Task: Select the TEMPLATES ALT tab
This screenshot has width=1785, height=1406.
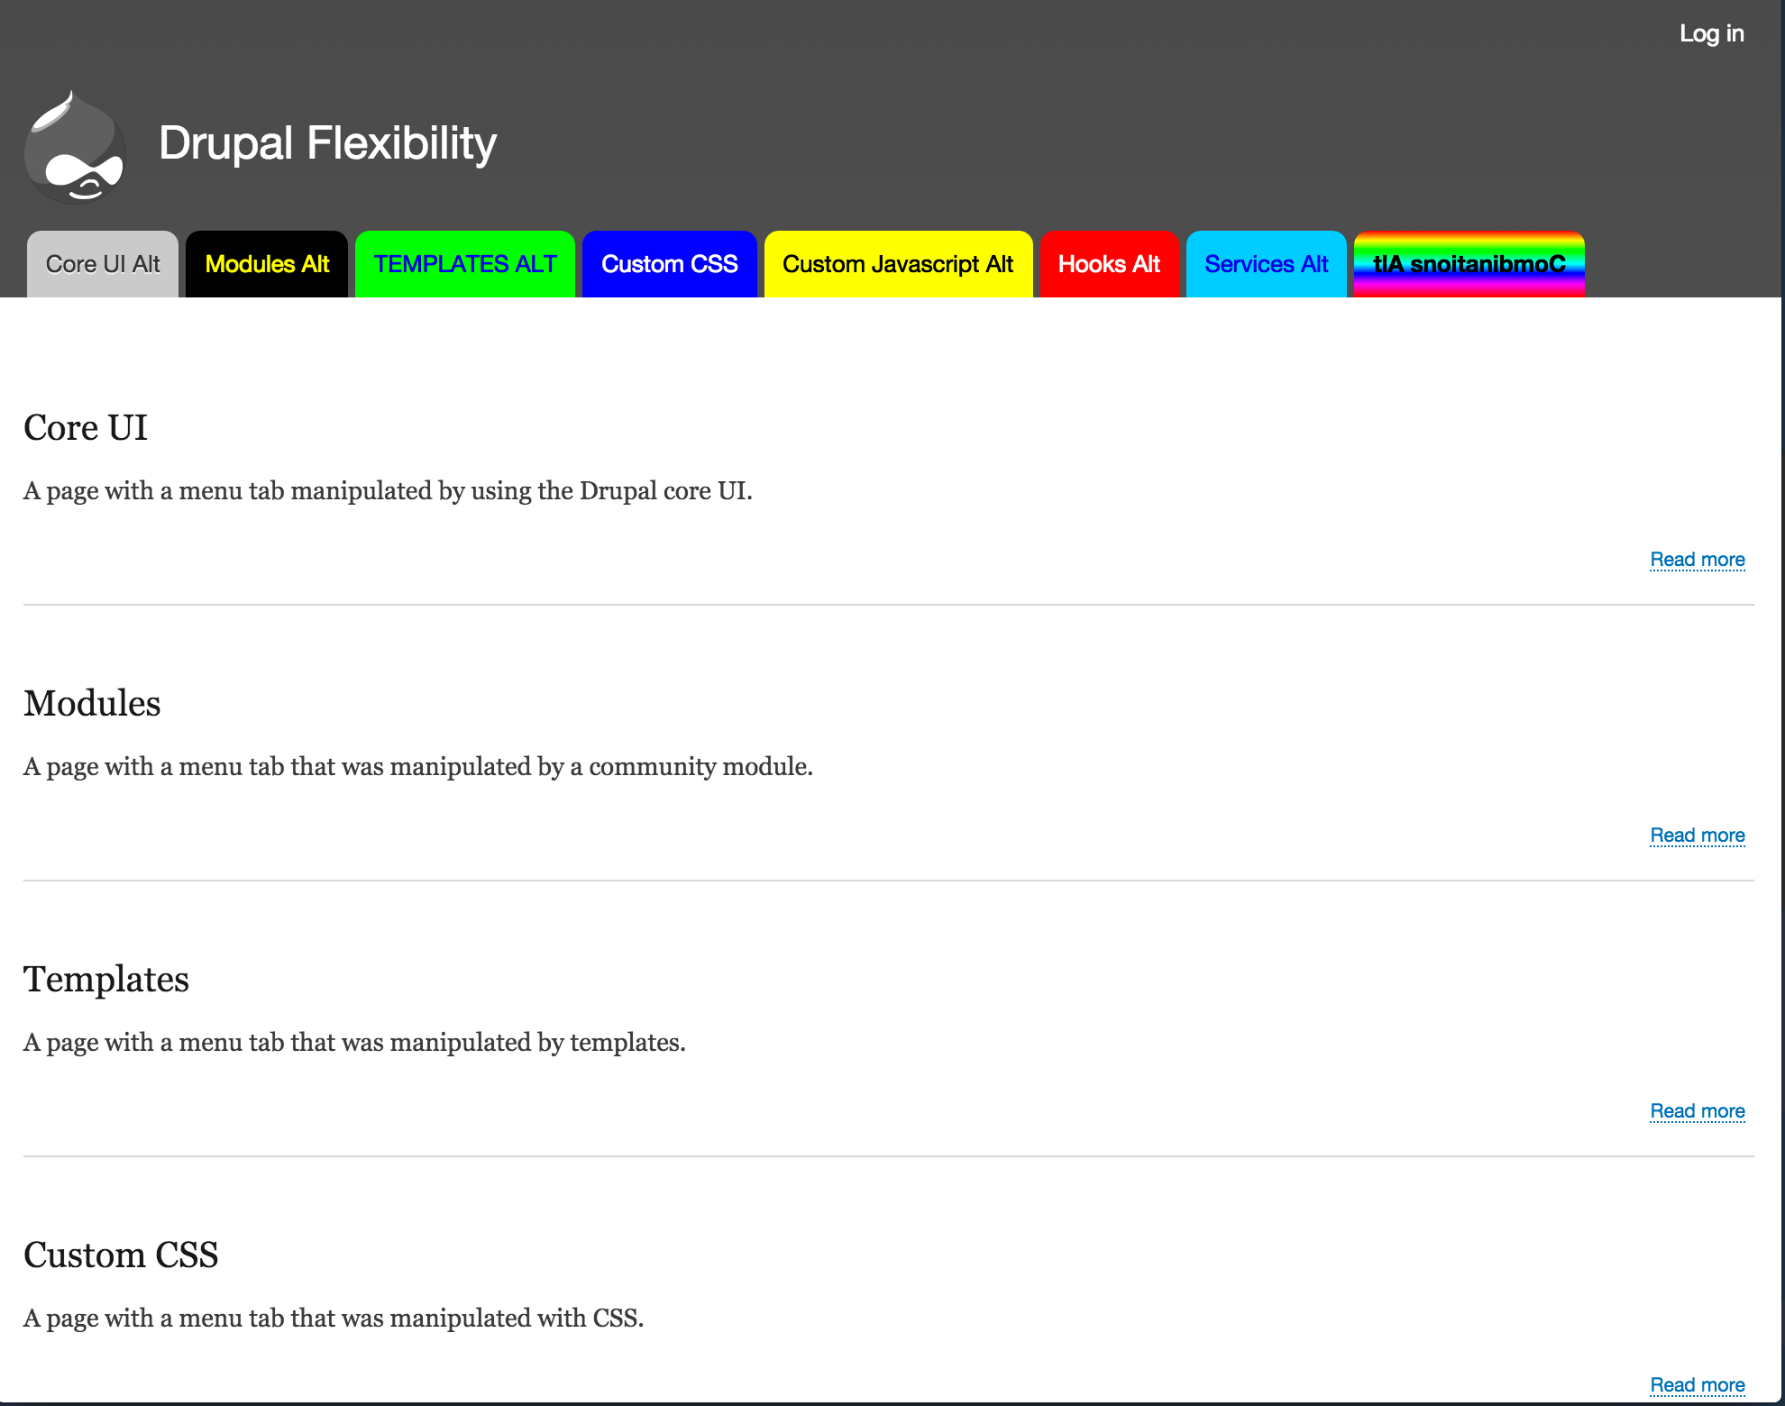Action: point(463,263)
